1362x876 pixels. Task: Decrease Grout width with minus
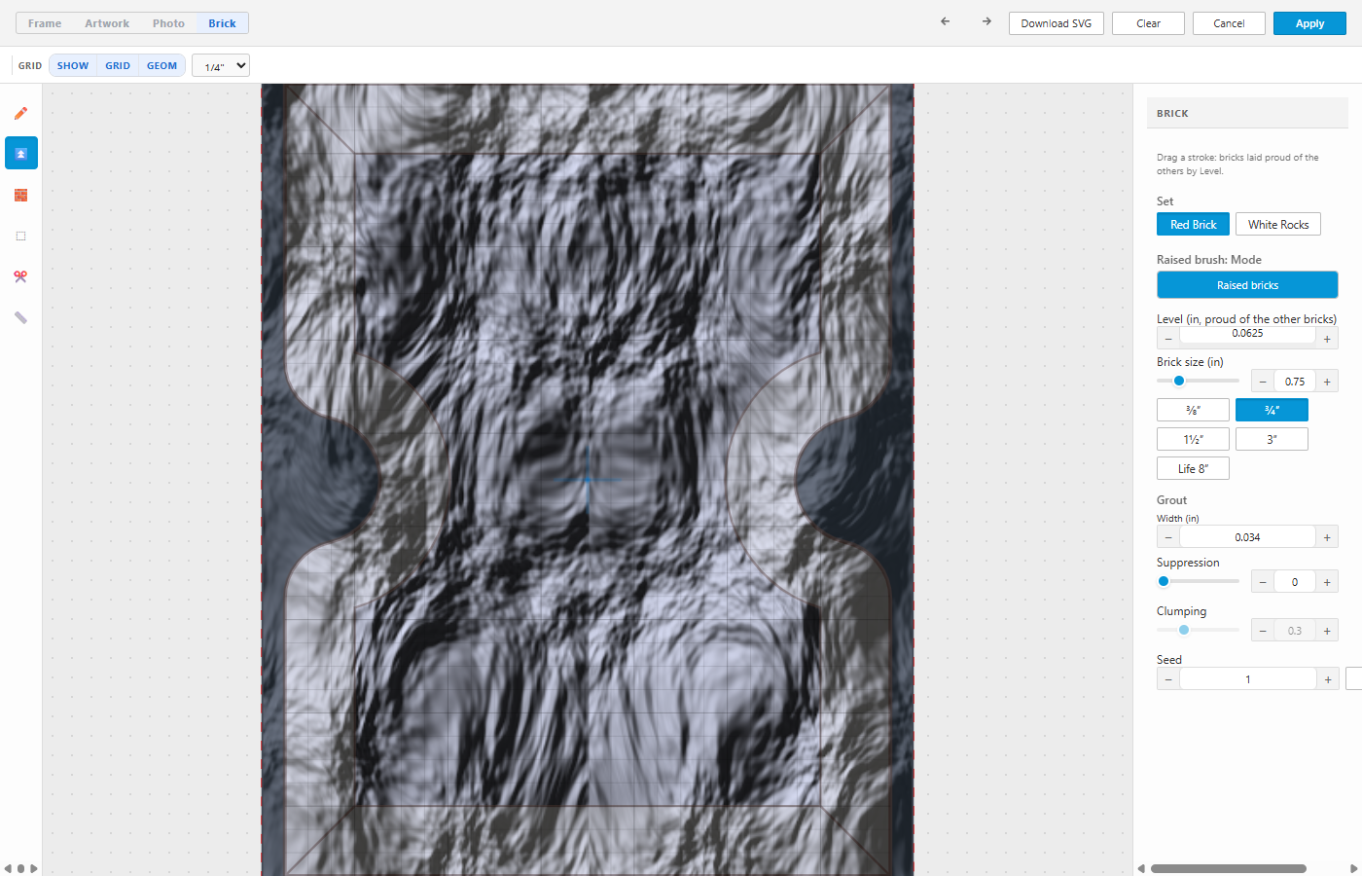[x=1168, y=537]
